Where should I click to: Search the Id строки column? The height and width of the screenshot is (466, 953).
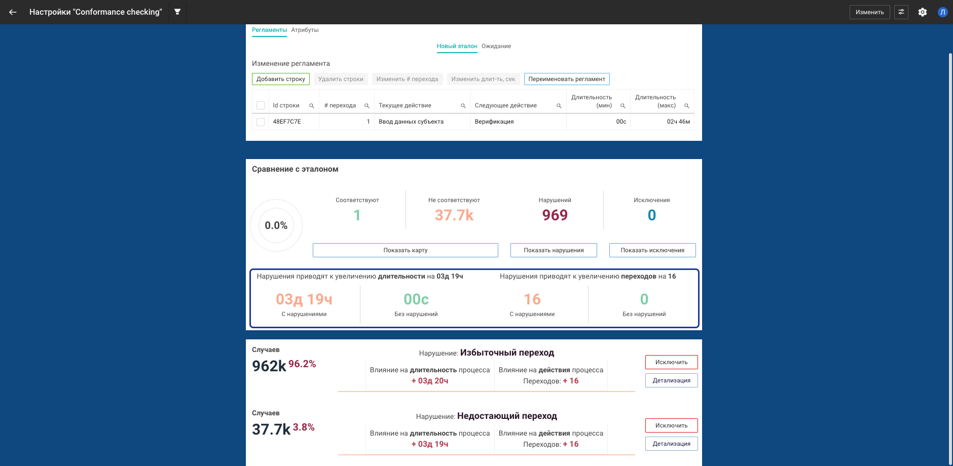click(312, 106)
